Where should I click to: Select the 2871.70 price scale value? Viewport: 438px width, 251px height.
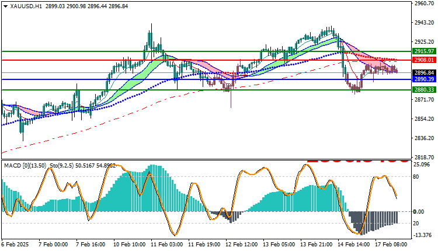(x=425, y=100)
